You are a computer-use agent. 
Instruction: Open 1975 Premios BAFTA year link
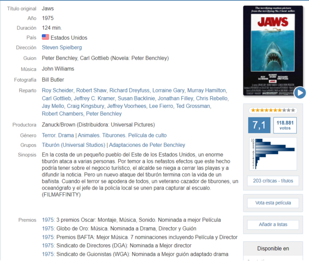click(x=48, y=237)
